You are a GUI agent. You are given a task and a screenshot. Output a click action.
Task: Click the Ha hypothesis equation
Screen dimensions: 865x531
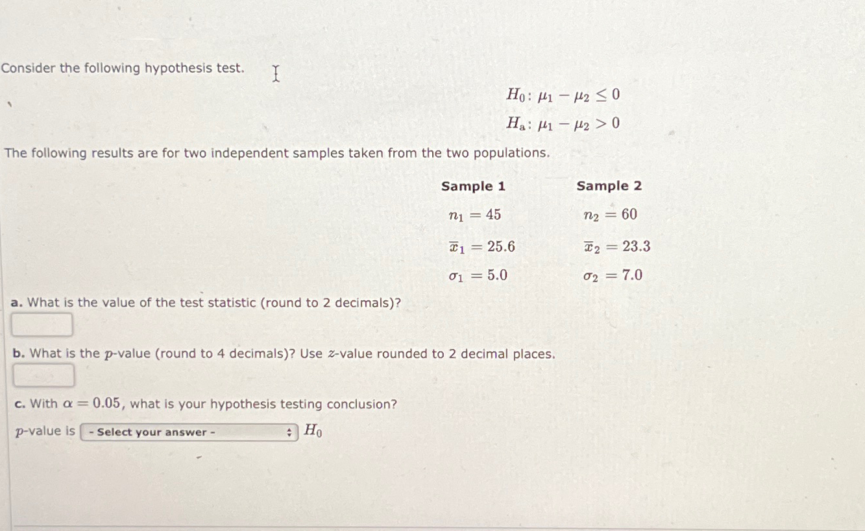tap(563, 123)
